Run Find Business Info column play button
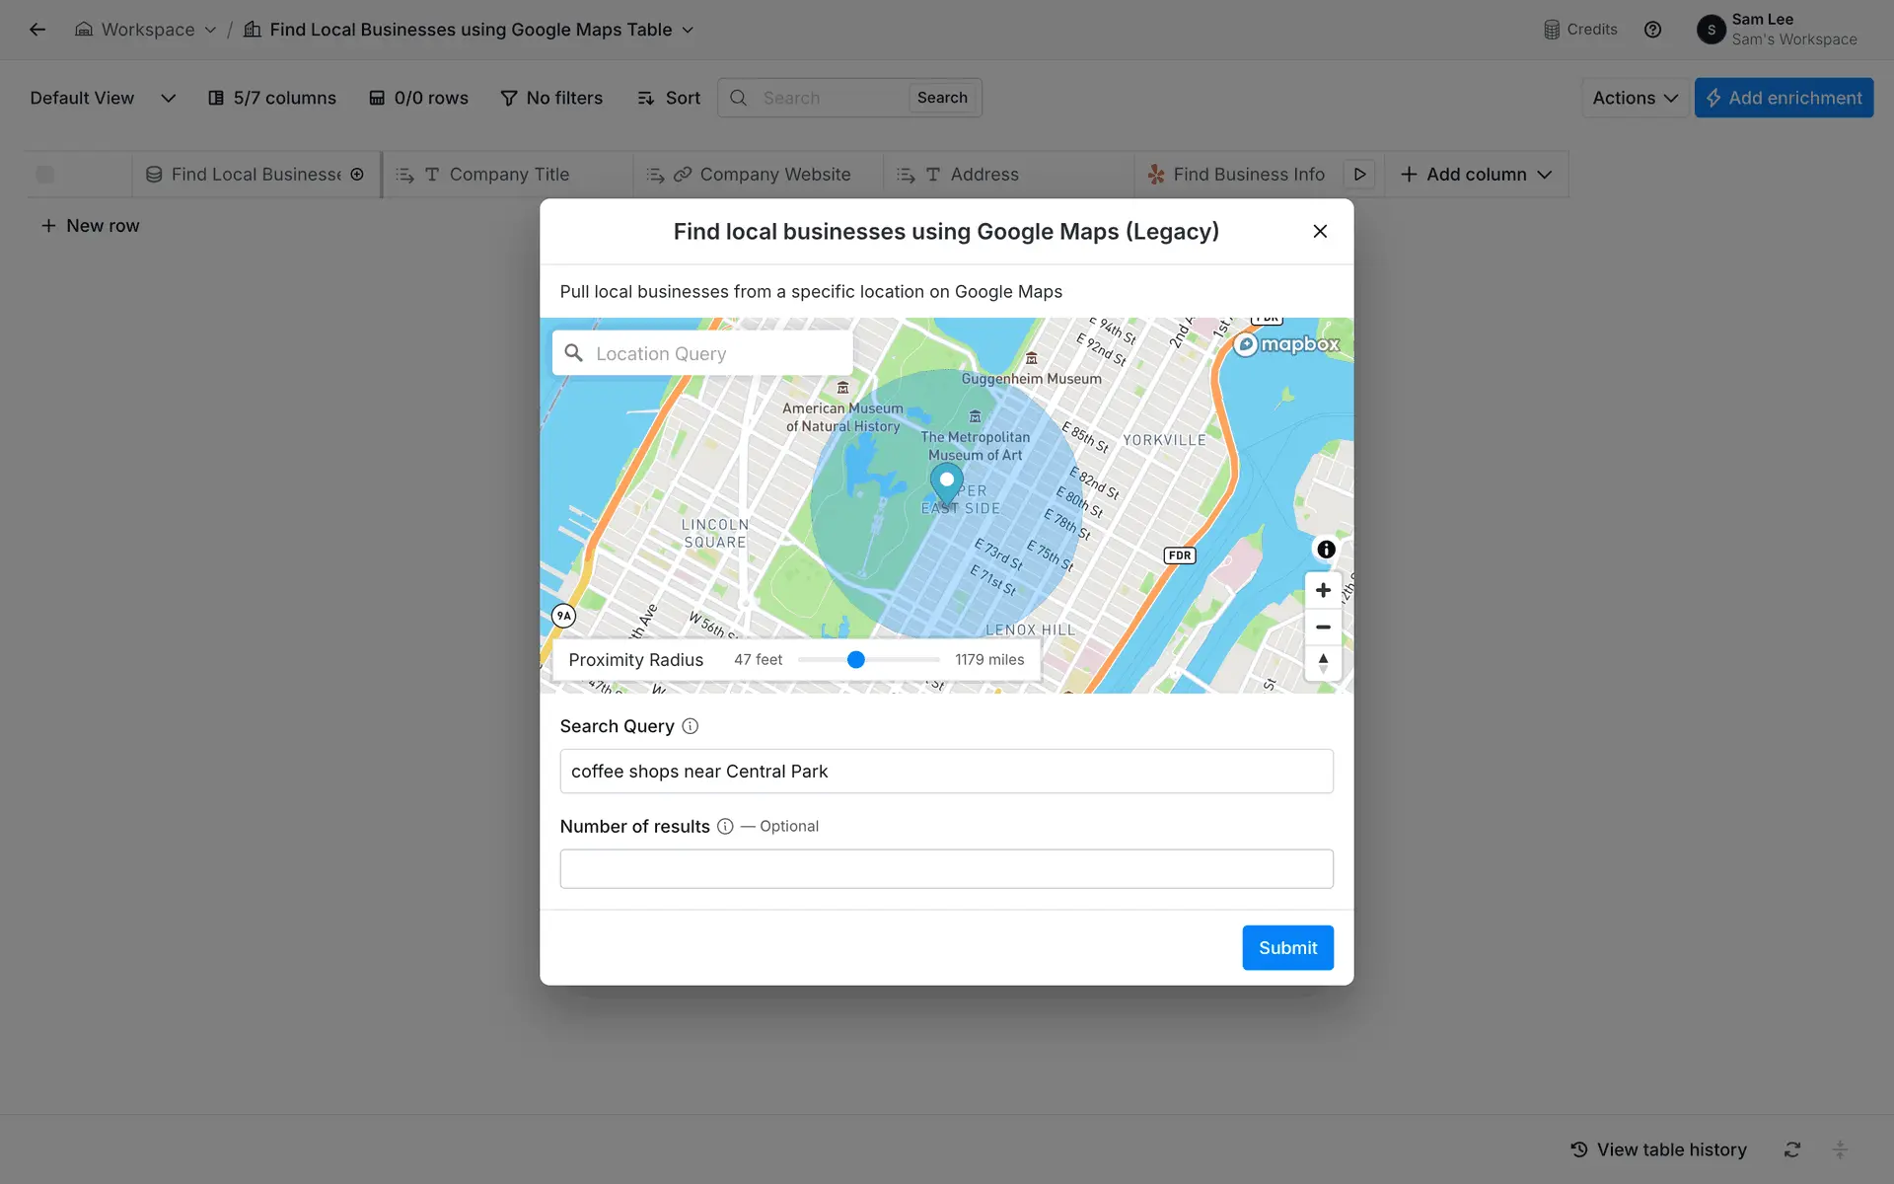1894x1184 pixels. point(1359,175)
